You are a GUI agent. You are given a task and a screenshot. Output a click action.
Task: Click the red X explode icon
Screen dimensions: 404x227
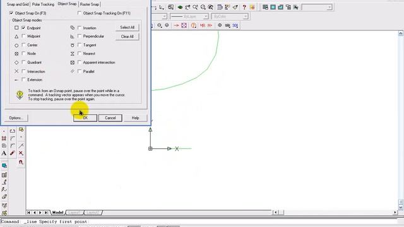[21, 153]
